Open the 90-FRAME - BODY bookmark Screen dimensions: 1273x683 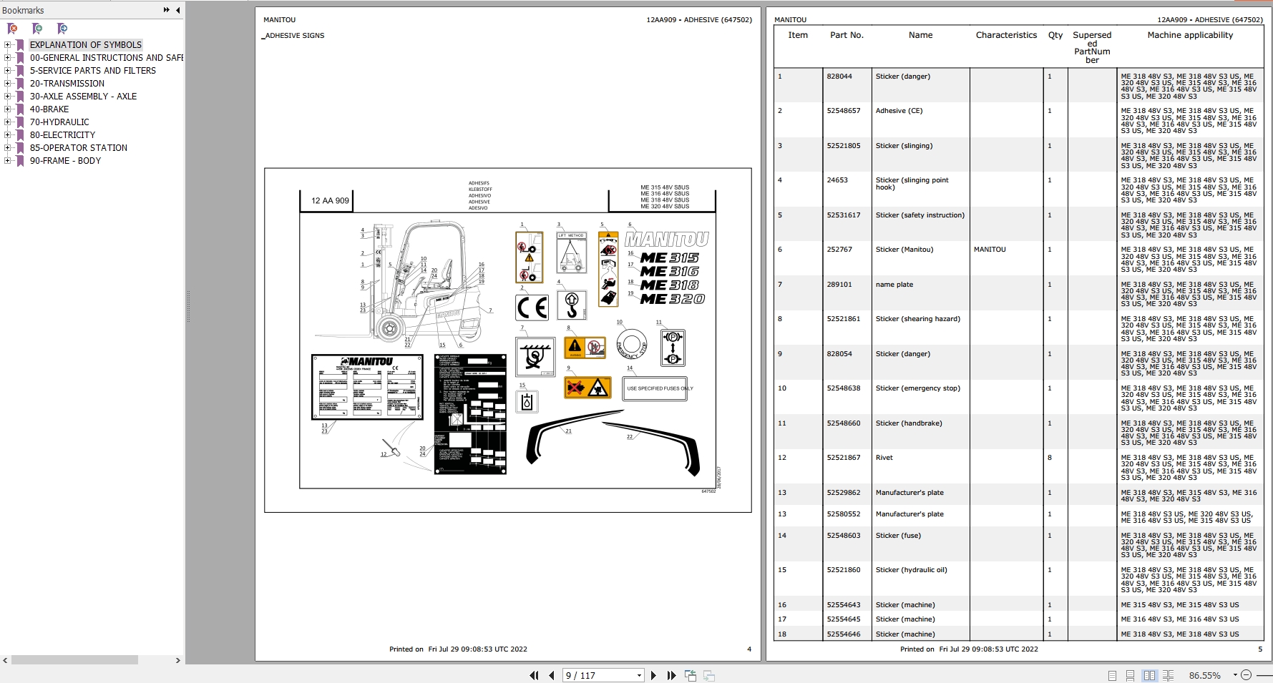pos(65,160)
